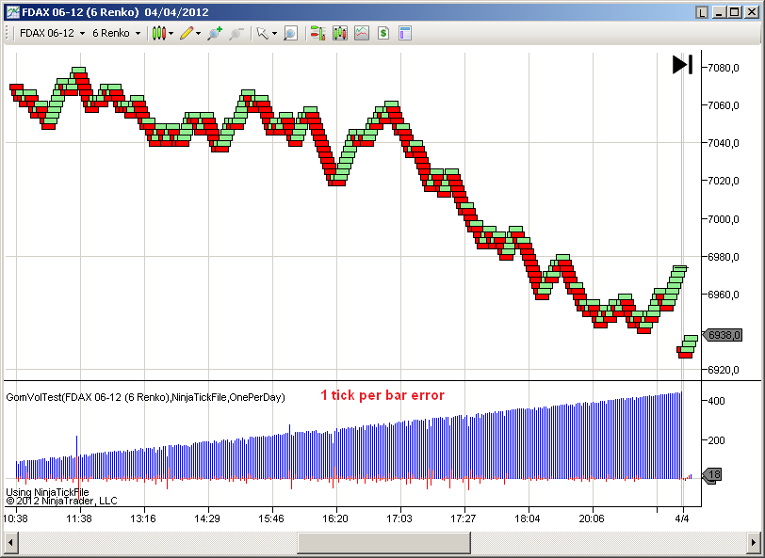Click the 4/4 date axis label

tap(682, 518)
